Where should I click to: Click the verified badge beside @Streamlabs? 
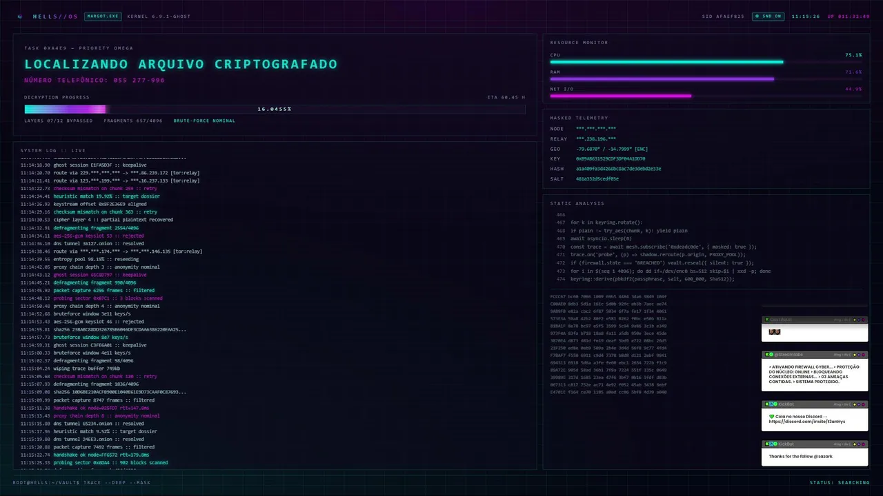coord(771,355)
